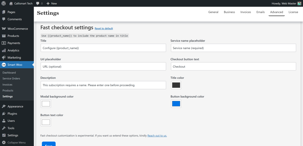The height and width of the screenshot is (146, 303).
Task: Open Smart Woo Products submenu item
Action: click(8, 91)
